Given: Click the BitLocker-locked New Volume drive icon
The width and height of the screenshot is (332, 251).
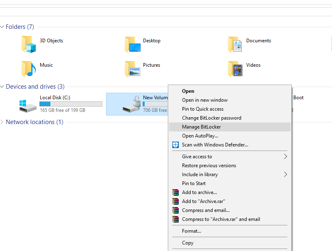Looking at the screenshot, I should pos(132,104).
